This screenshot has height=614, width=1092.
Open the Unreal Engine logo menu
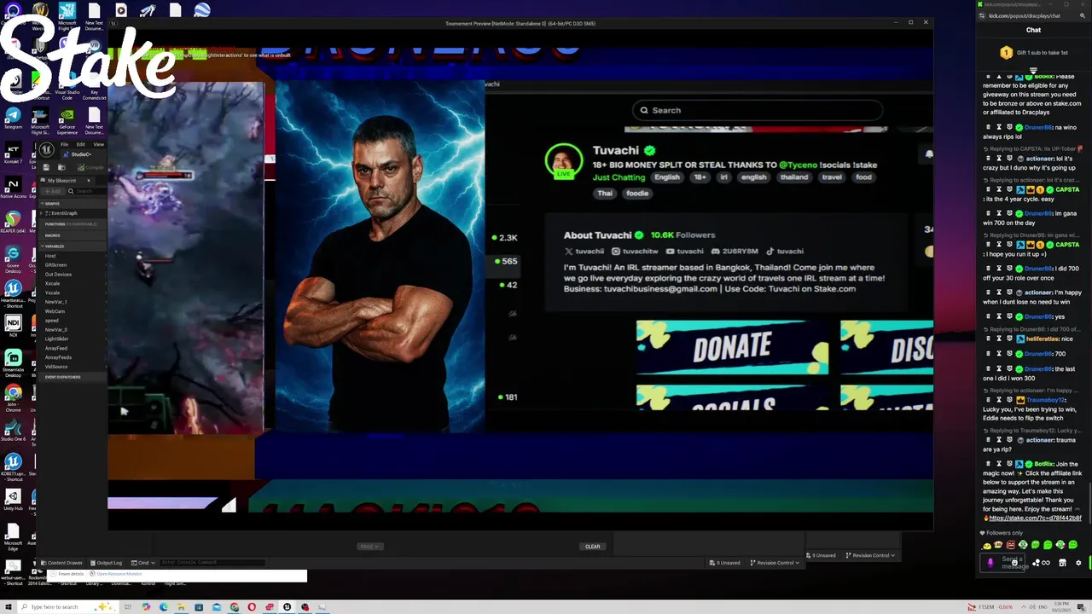coord(46,150)
